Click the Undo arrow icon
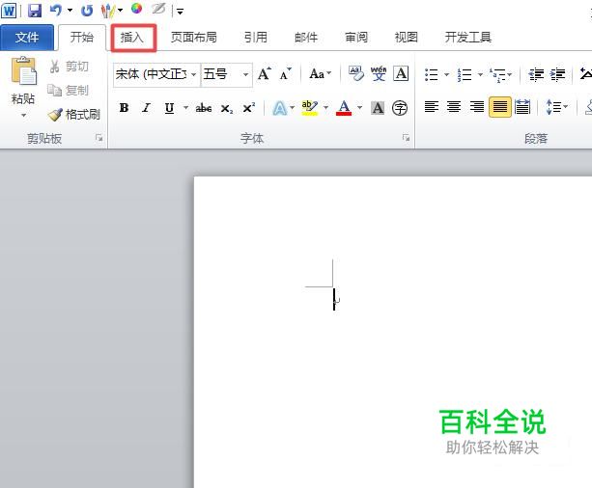 (55, 11)
